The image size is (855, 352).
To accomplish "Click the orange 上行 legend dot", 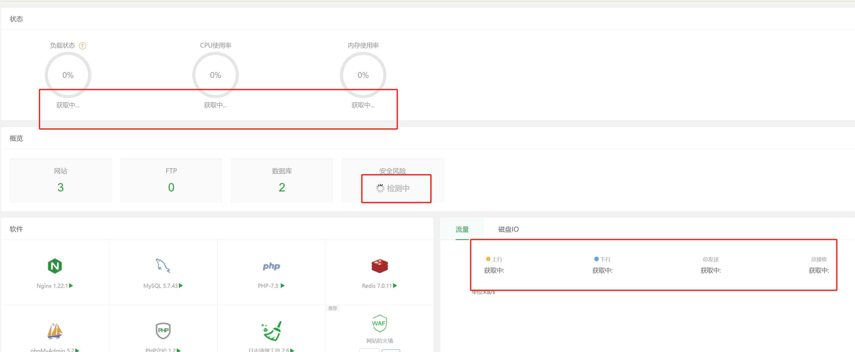I will point(488,259).
